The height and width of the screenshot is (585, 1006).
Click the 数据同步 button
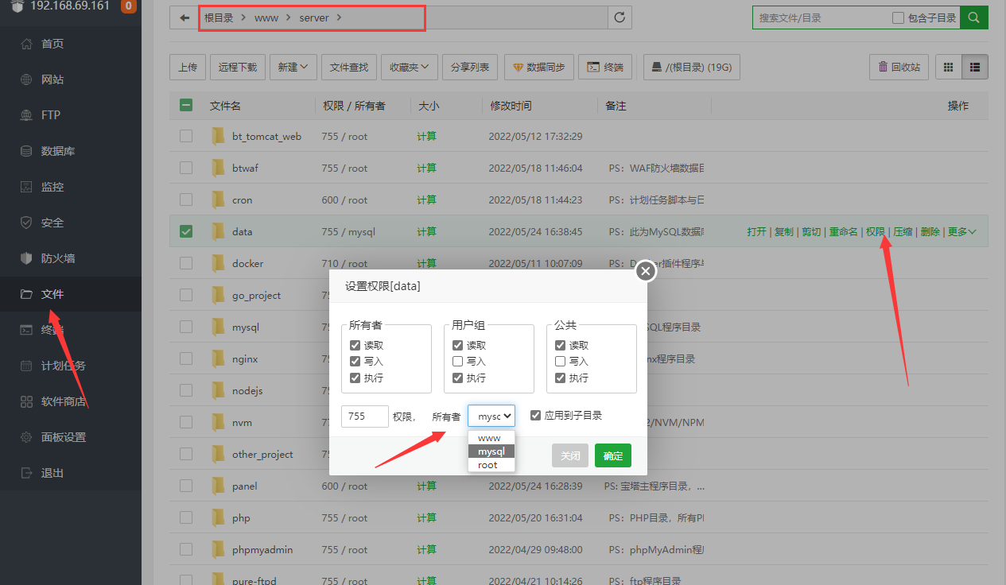[x=538, y=68]
